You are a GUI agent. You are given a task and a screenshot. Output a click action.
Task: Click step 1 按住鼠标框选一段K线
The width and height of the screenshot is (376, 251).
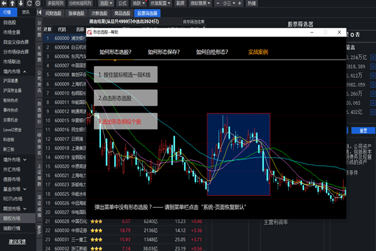click(x=125, y=75)
